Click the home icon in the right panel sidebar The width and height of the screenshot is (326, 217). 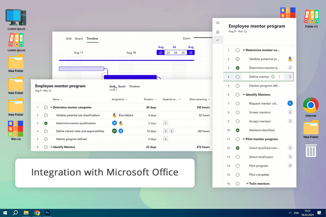tap(218, 32)
